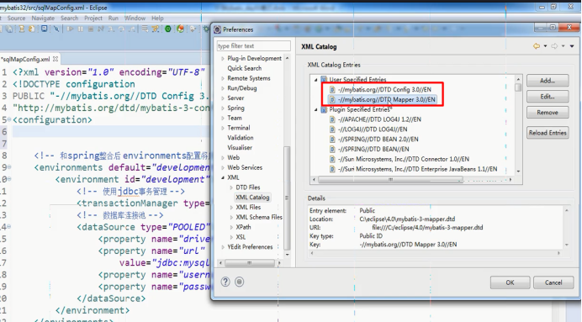Open the Source menu
This screenshot has height=322, width=582.
pos(16,18)
